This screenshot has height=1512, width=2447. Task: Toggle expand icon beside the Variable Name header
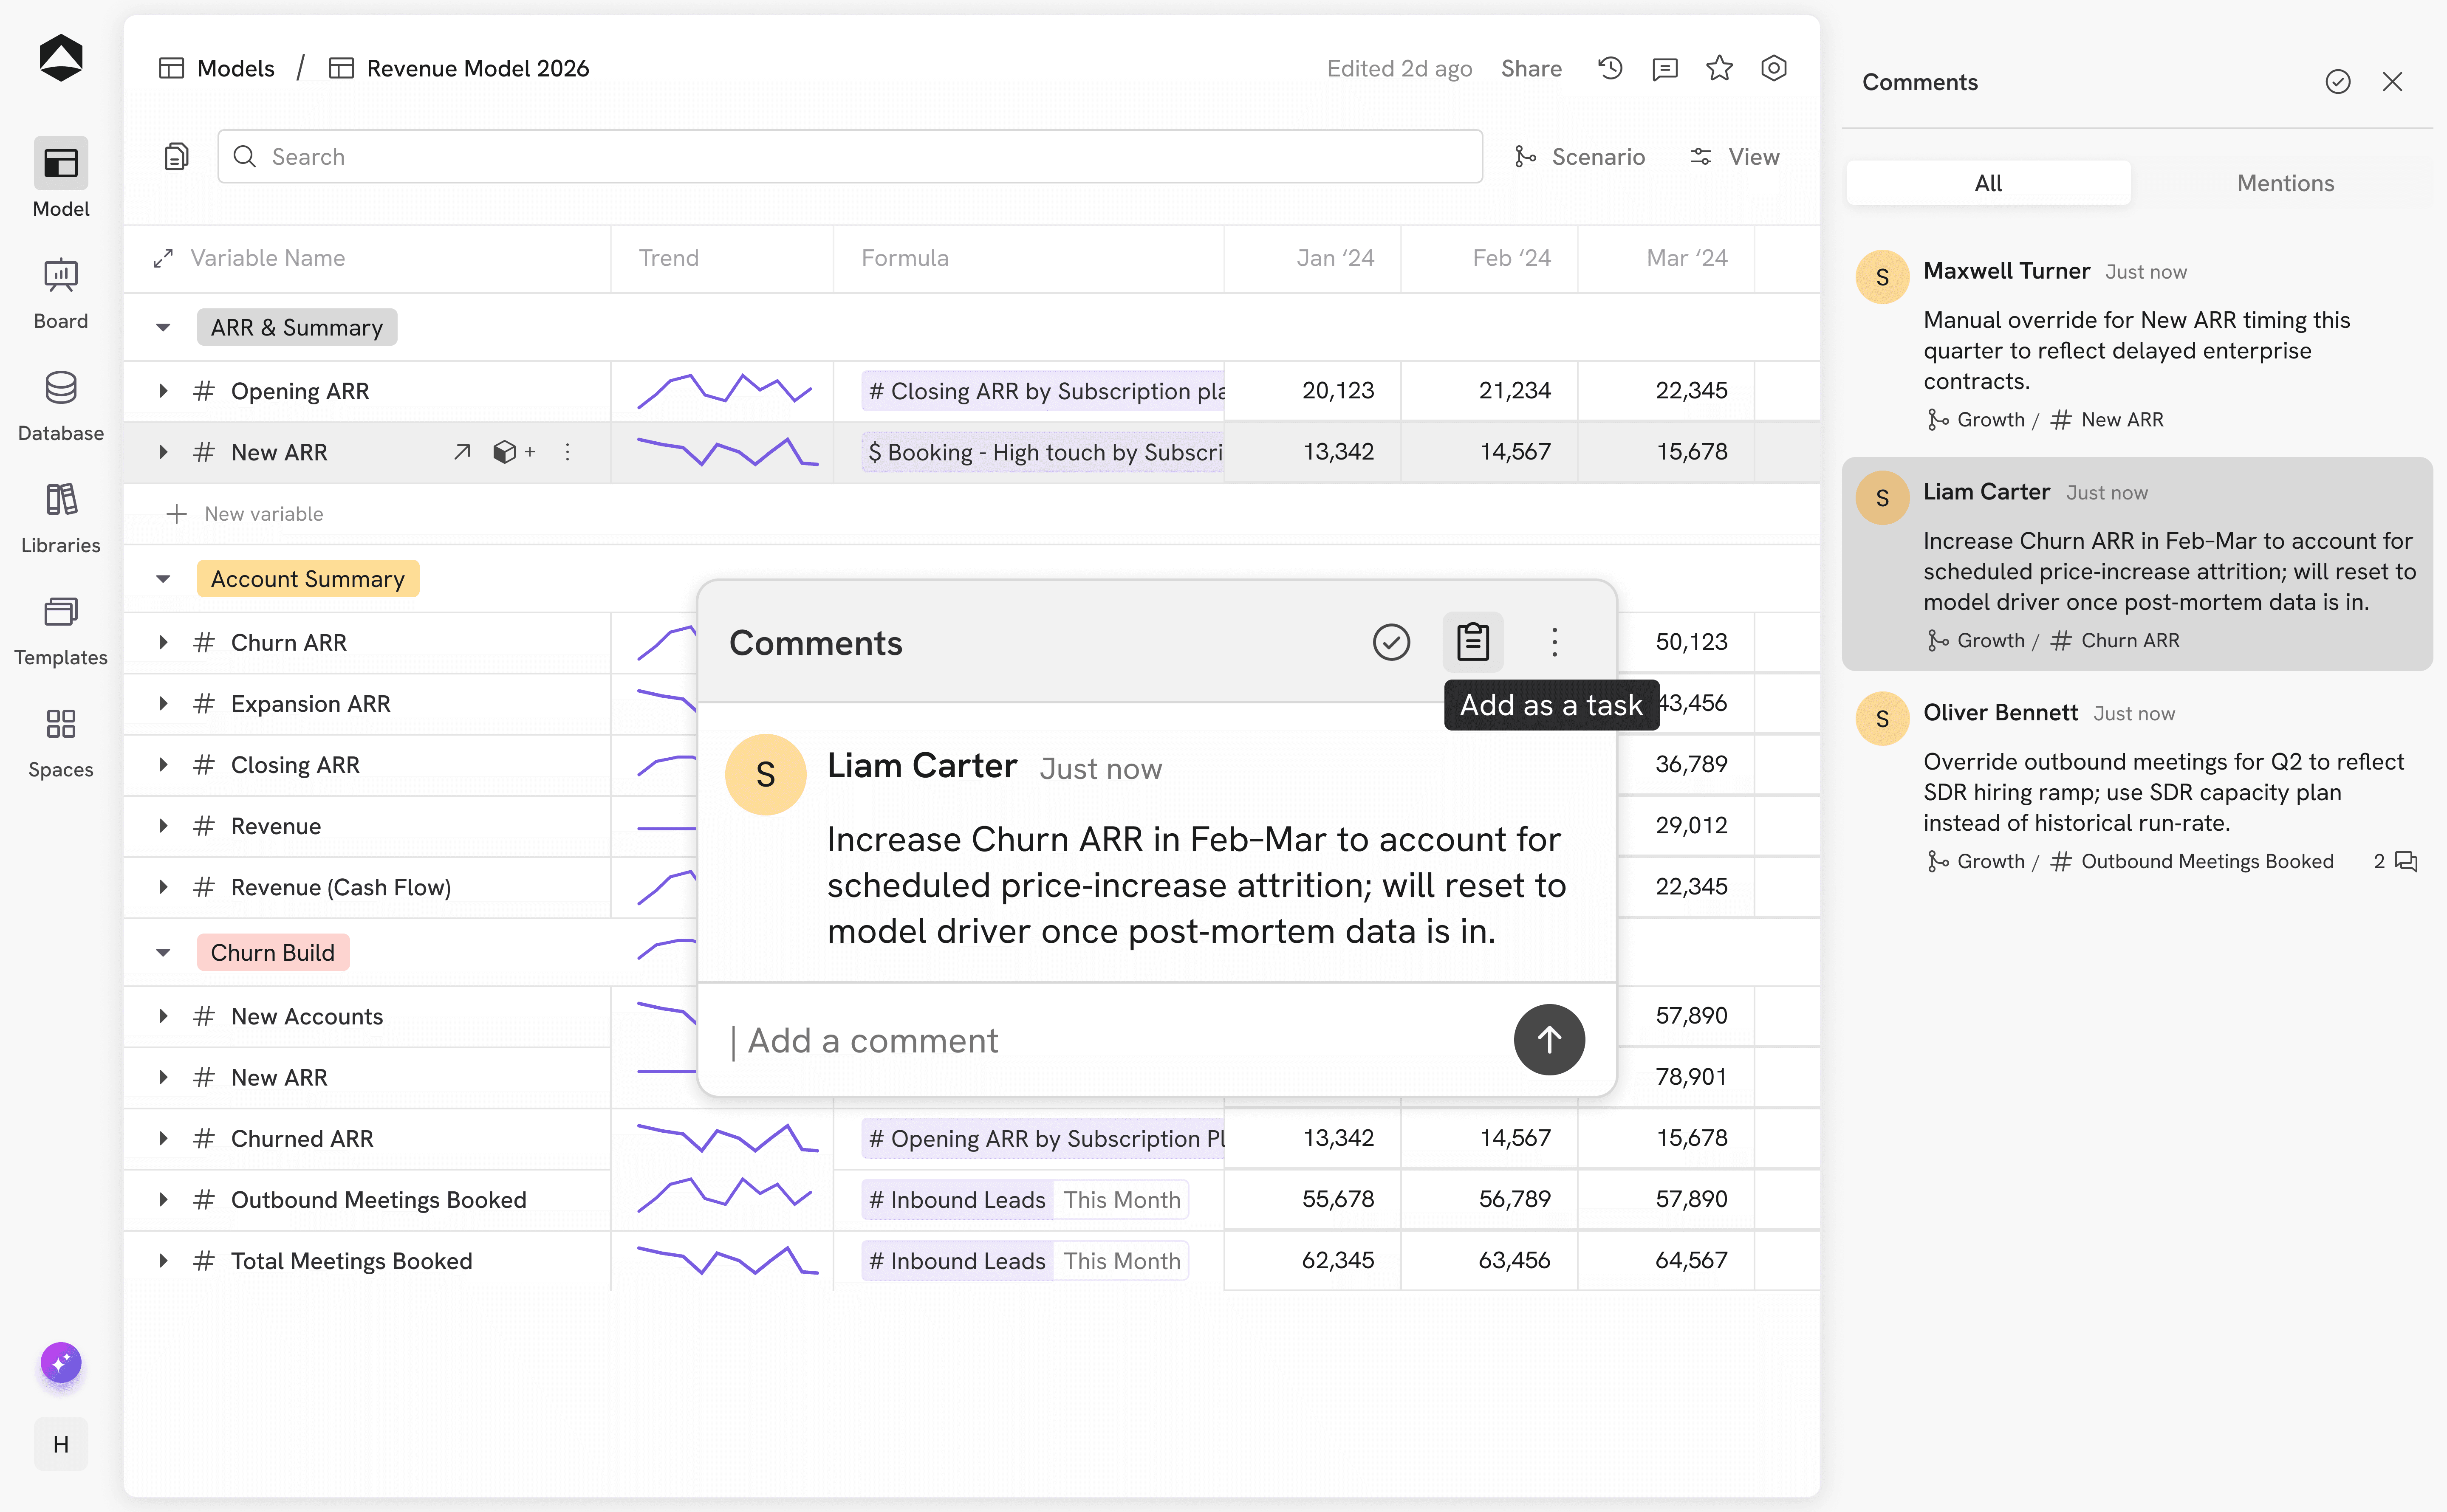point(163,258)
